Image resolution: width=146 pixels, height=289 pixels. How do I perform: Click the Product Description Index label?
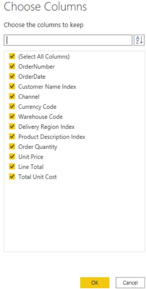point(52,137)
